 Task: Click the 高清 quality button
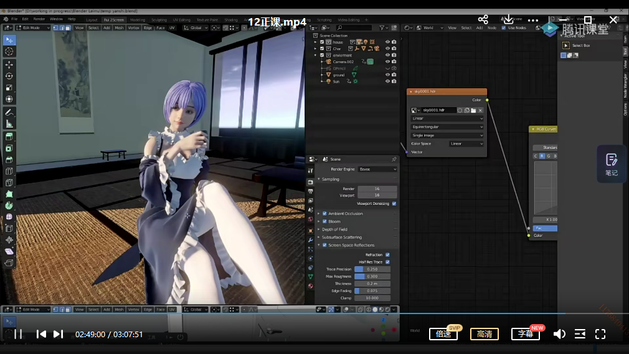coord(485,334)
